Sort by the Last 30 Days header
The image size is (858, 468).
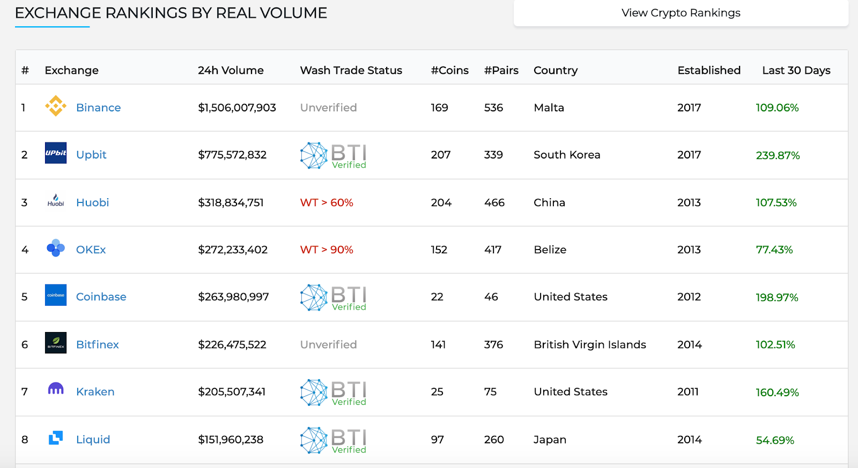(796, 70)
